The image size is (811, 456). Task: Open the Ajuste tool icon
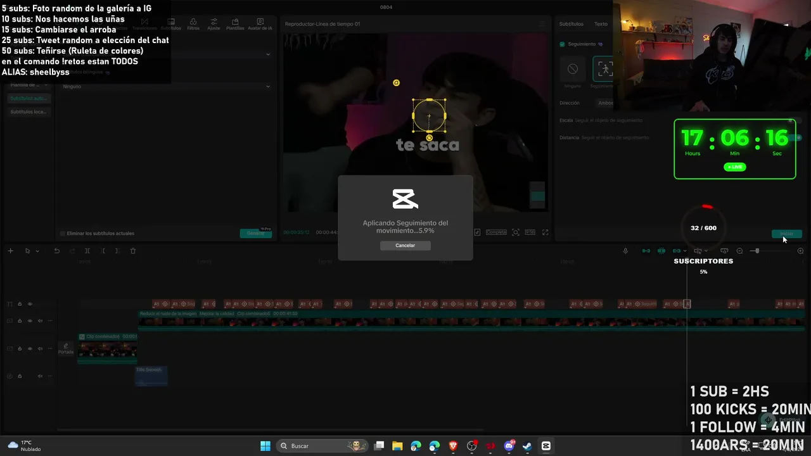point(214,24)
